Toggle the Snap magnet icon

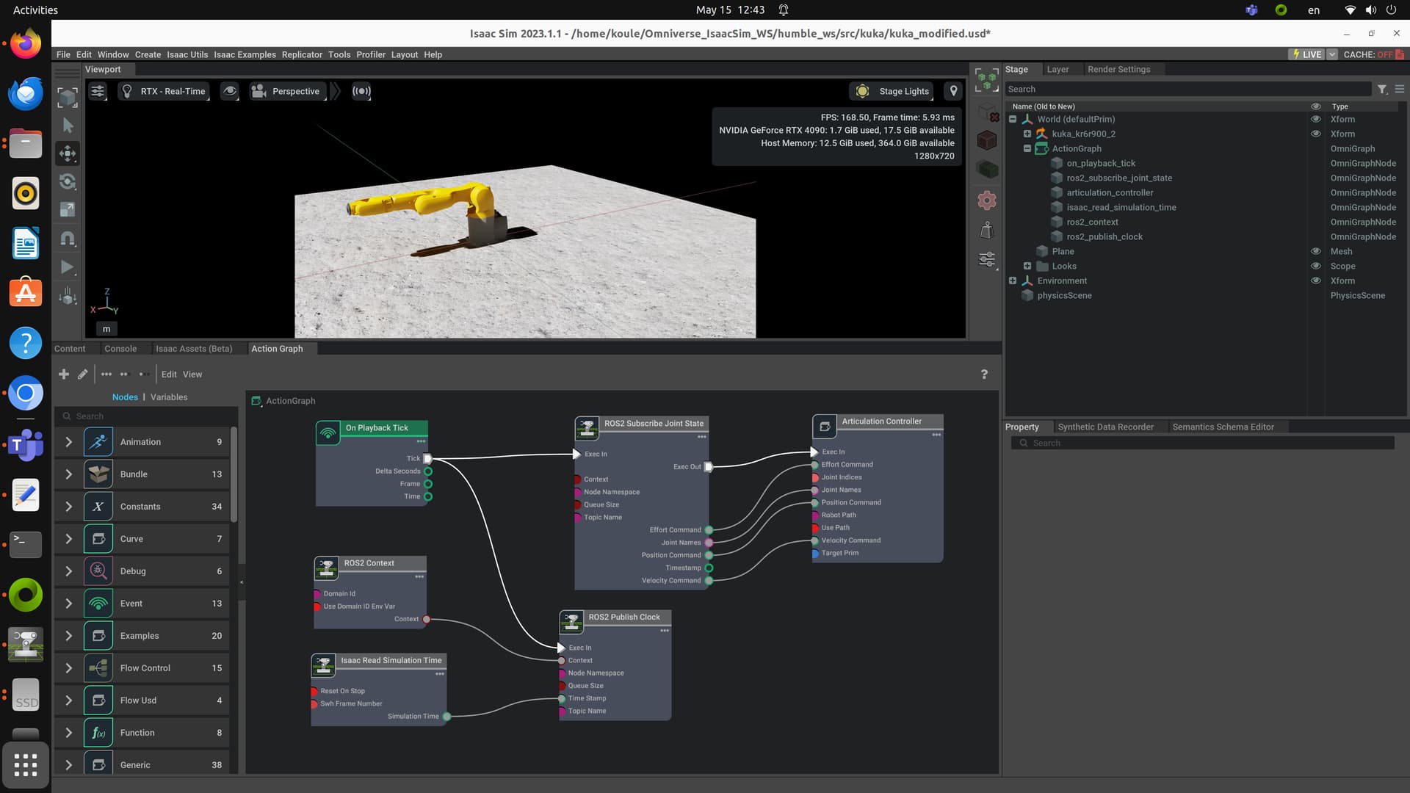click(68, 239)
